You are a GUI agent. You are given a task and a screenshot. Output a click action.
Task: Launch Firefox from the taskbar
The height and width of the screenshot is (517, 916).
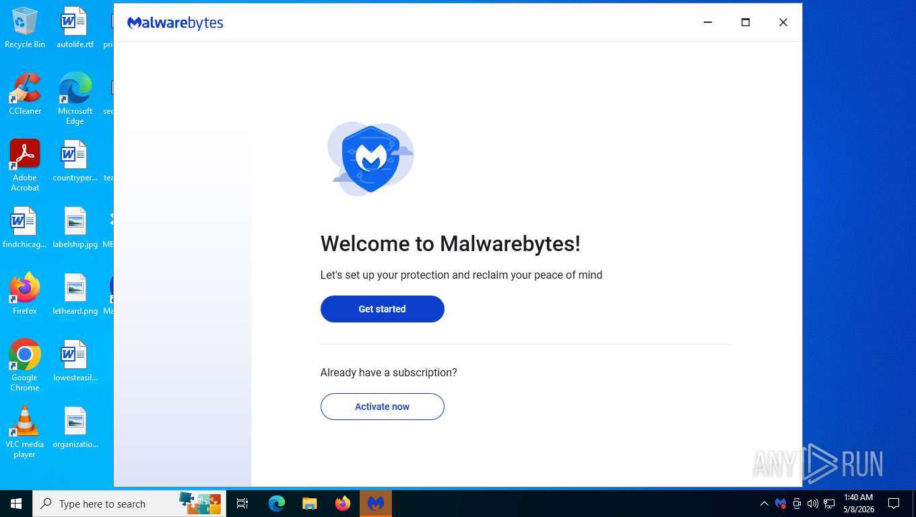click(x=343, y=504)
